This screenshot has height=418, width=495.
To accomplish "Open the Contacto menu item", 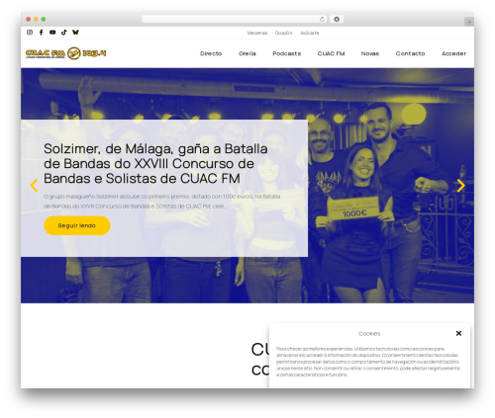I will [410, 53].
